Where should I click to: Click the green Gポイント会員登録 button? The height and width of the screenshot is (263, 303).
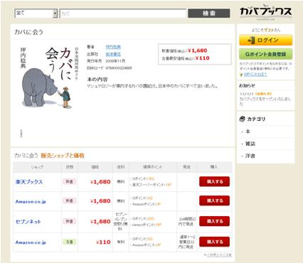[x=265, y=54]
